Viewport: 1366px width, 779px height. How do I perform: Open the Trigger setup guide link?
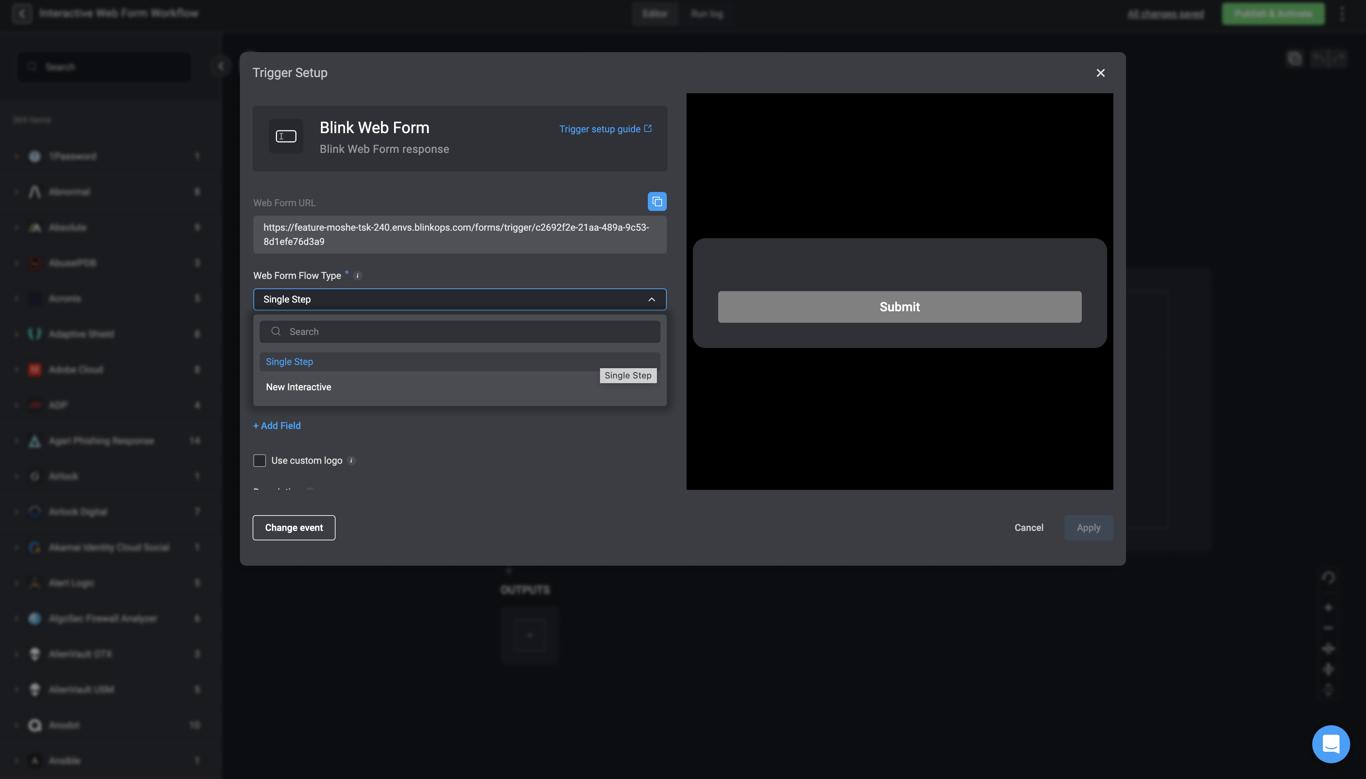606,129
